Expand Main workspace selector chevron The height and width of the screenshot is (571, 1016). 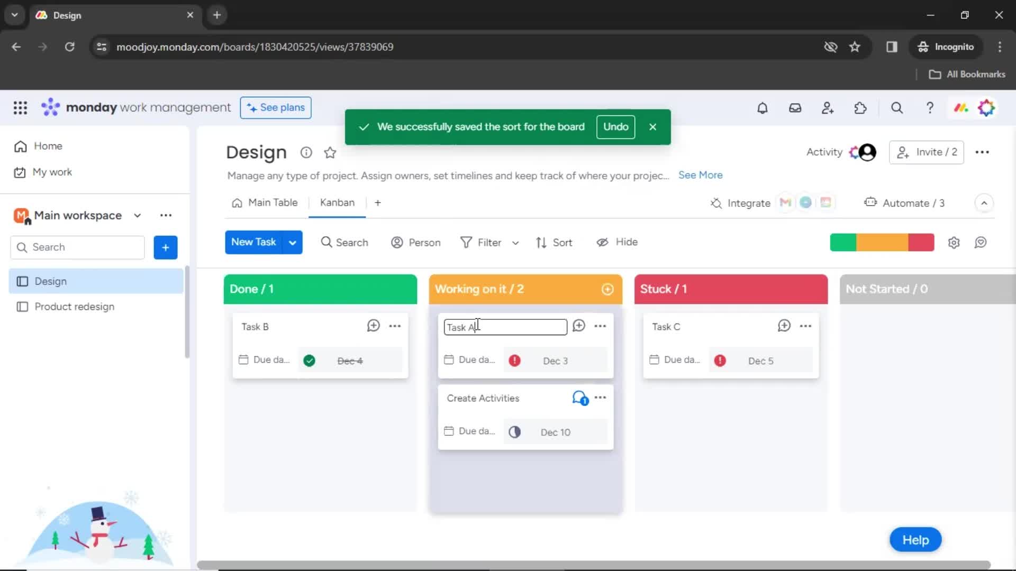pyautogui.click(x=138, y=215)
